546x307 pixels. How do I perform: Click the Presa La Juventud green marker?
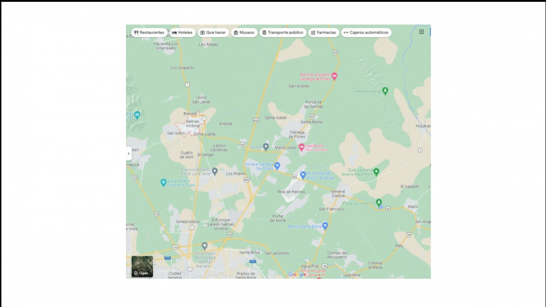(x=378, y=202)
